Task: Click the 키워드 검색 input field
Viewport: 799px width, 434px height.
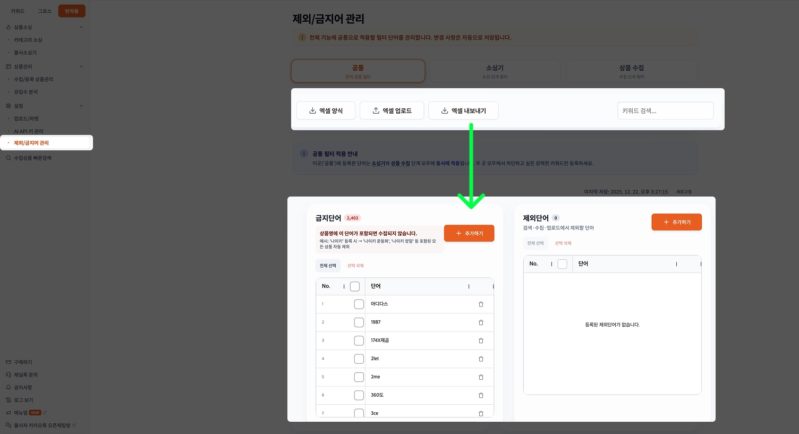Action: pyautogui.click(x=665, y=110)
